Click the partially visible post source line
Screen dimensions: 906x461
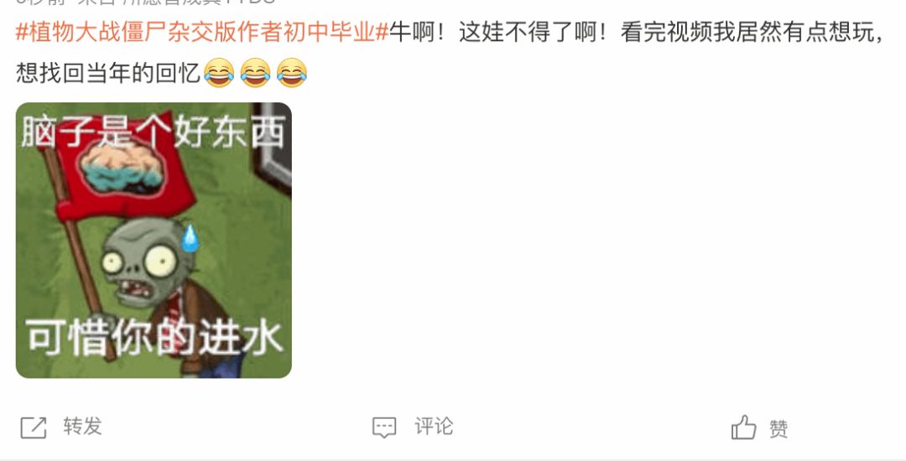click(144, 3)
